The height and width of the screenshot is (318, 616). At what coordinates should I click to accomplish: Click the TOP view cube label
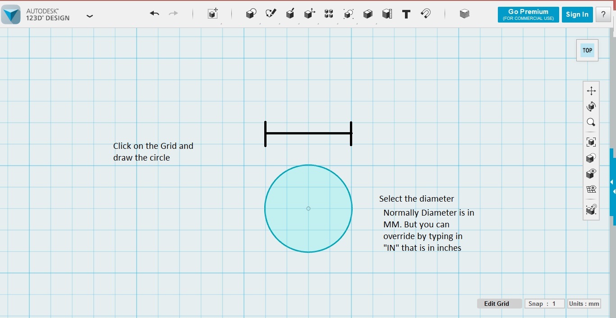(587, 50)
